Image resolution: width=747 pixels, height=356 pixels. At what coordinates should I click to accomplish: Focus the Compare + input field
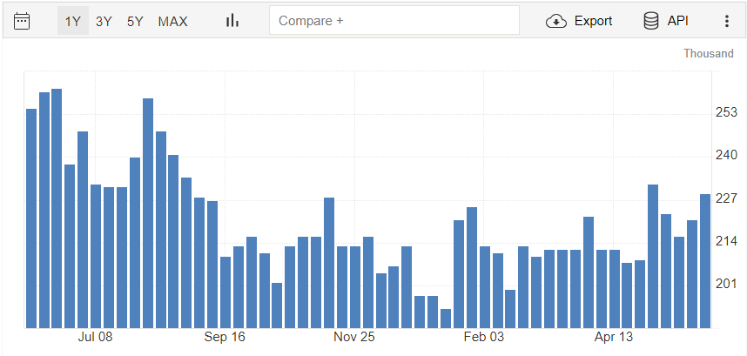394,21
